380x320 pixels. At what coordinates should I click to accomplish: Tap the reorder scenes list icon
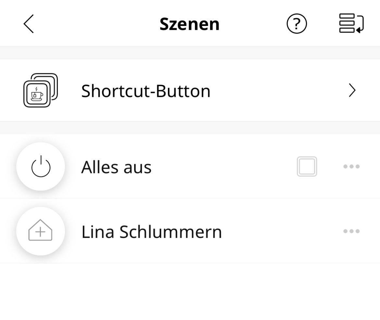pos(351,23)
